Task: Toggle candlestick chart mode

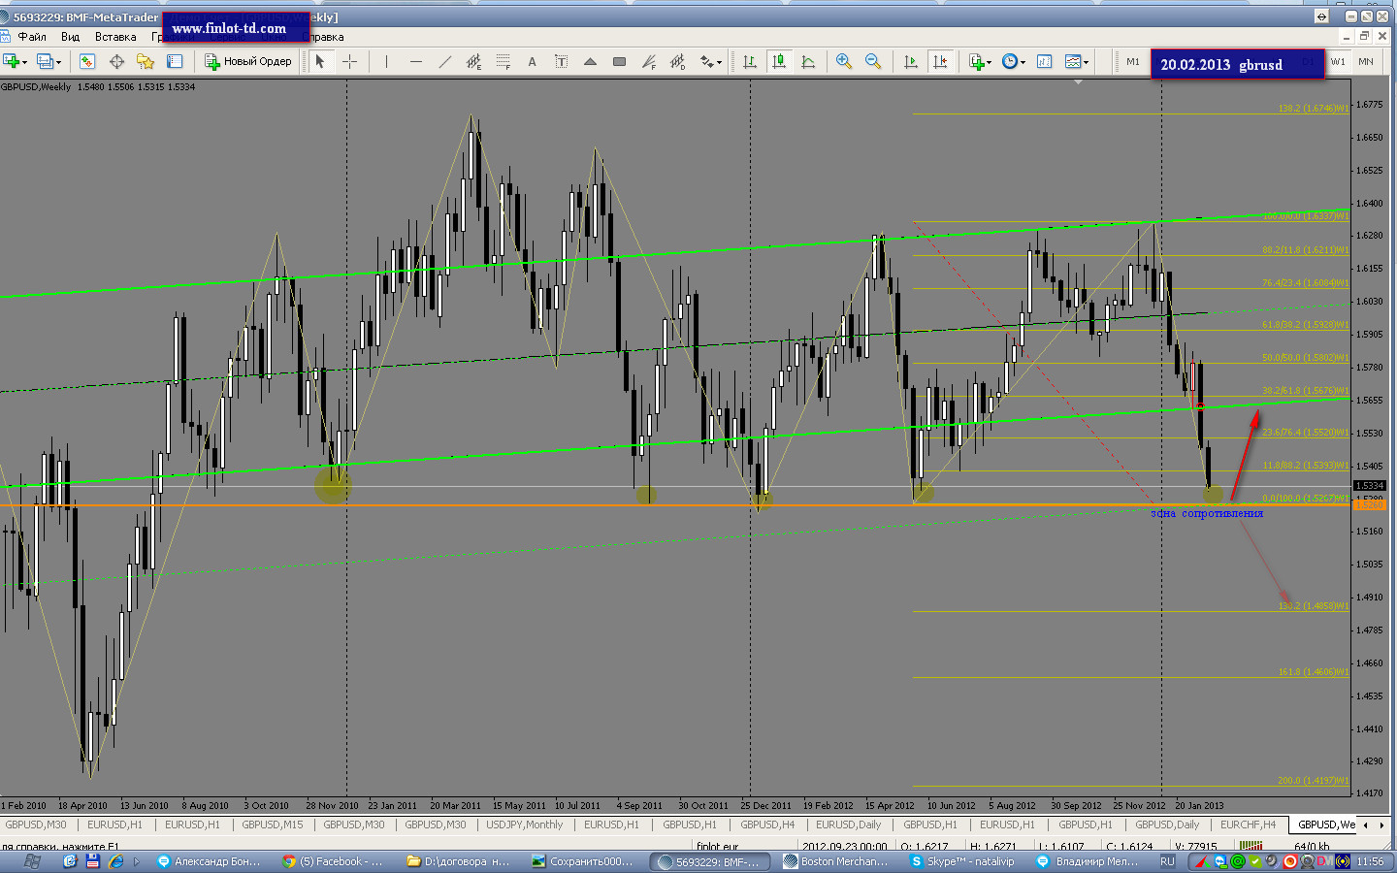Action: coord(778,61)
